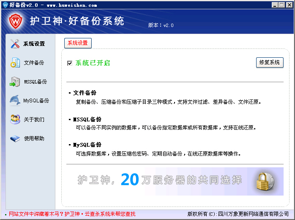Click the MSSQL备份 server icon

point(15,82)
